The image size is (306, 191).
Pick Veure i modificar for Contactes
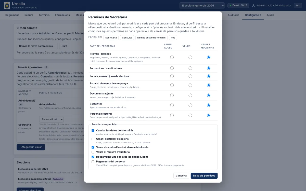coord(209,105)
